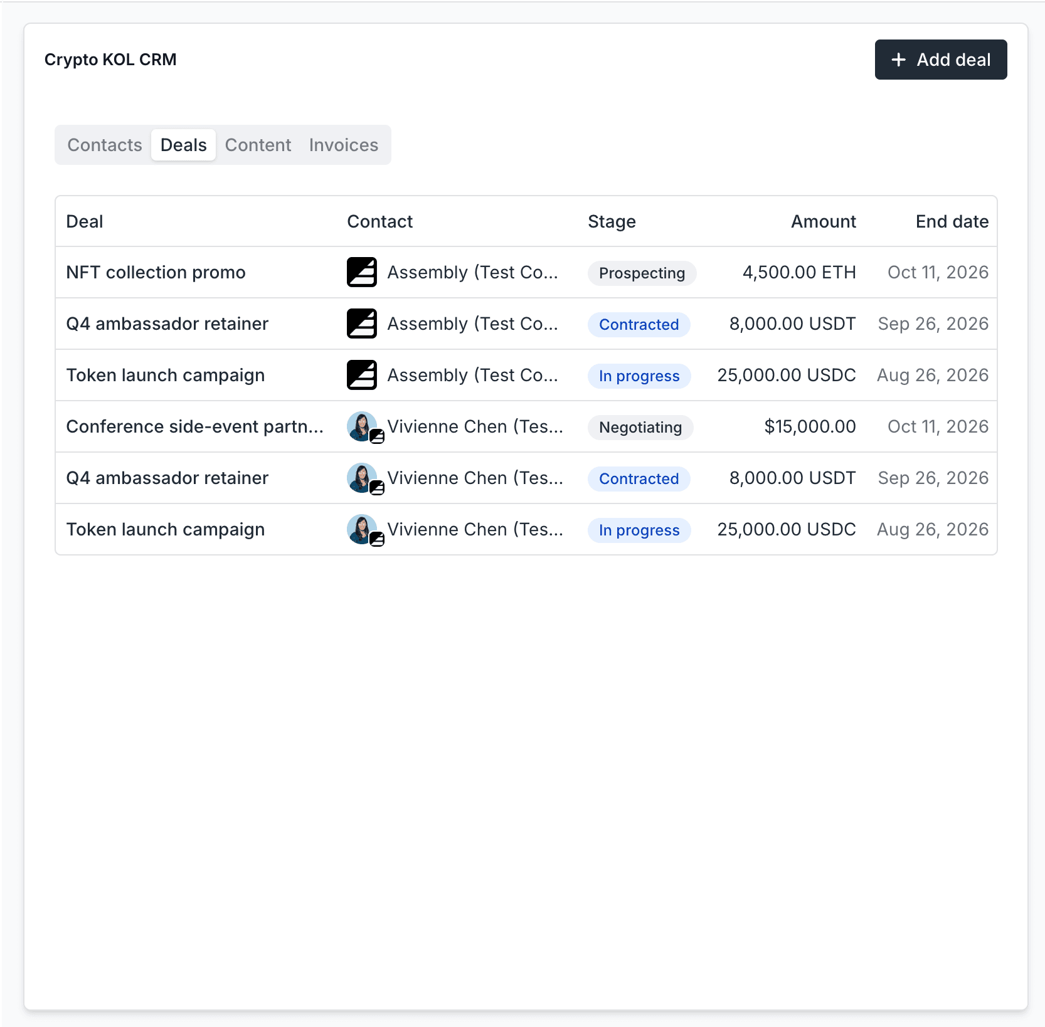Open the Content tab
This screenshot has height=1027, width=1045.
(x=258, y=145)
